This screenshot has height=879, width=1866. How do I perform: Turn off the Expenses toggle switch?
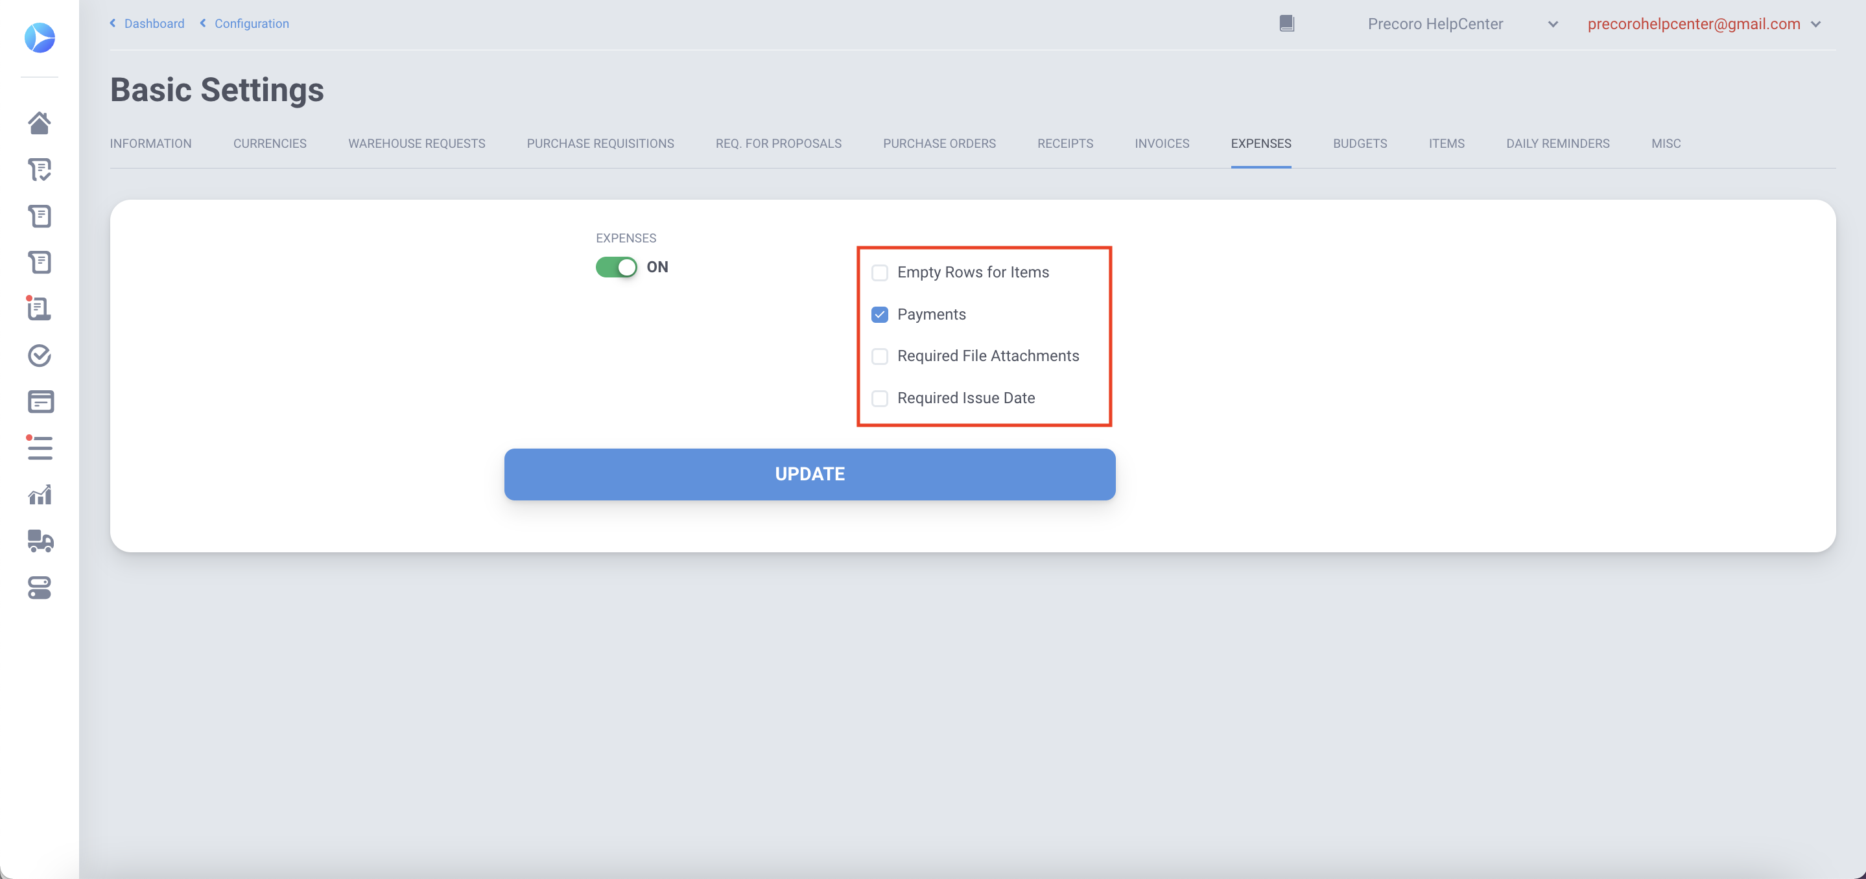click(x=617, y=267)
